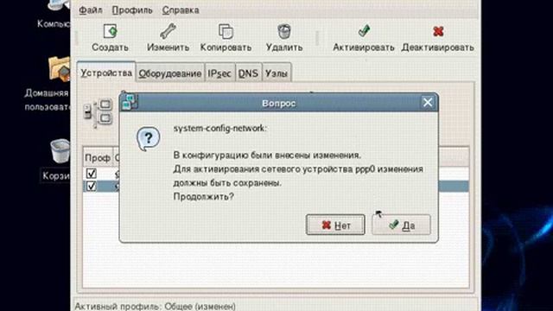The image size is (553, 311).
Task: Click the Изменить wrench icon
Action: 168,31
